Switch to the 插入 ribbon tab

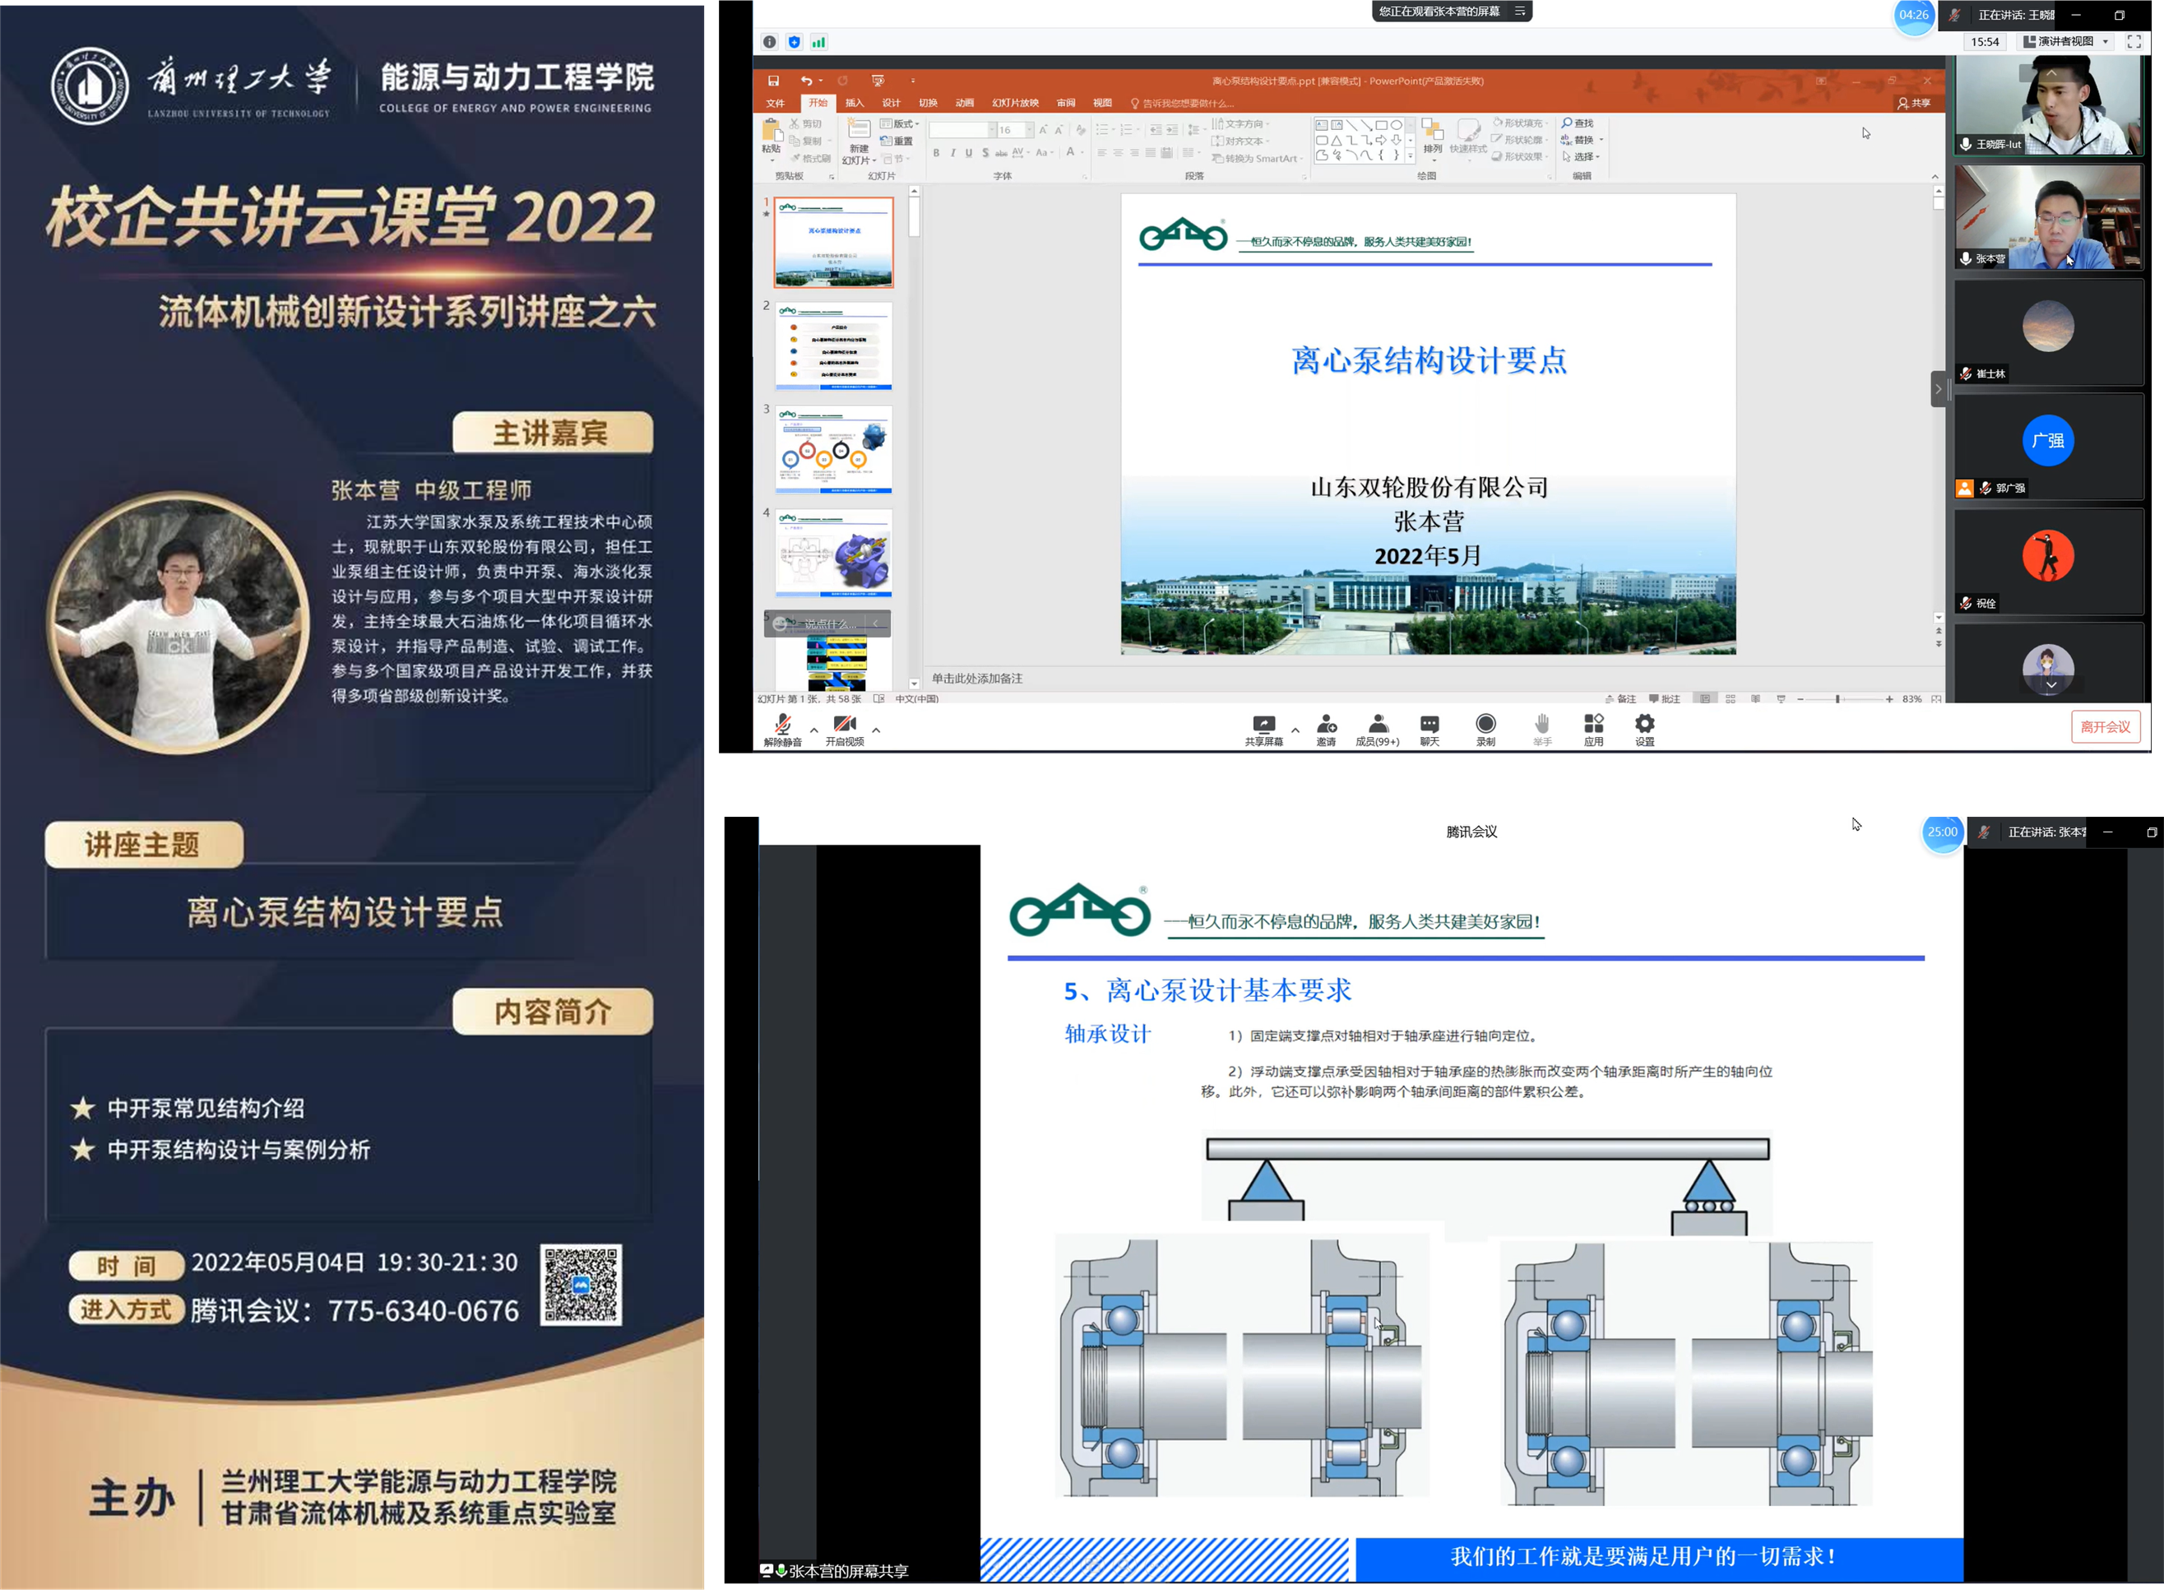coord(855,103)
